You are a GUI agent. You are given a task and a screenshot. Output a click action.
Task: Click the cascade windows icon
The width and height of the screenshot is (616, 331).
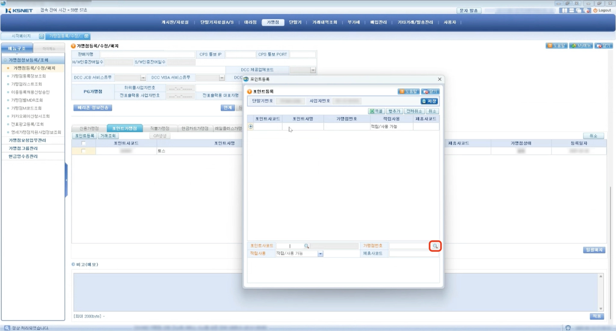tap(579, 11)
